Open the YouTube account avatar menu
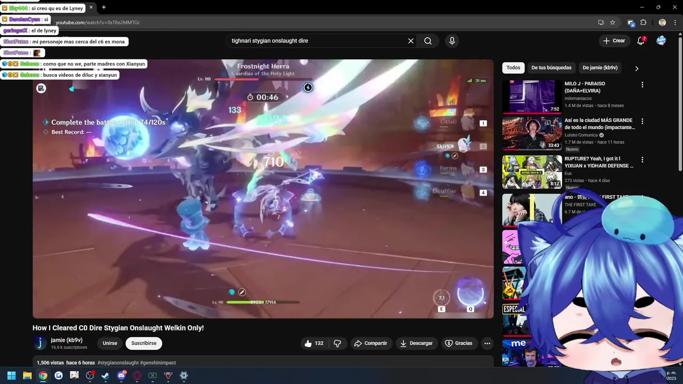683x384 pixels. [x=661, y=41]
